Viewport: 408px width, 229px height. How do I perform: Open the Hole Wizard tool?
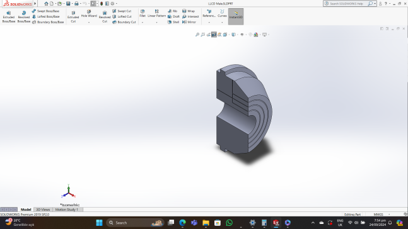[x=89, y=14]
